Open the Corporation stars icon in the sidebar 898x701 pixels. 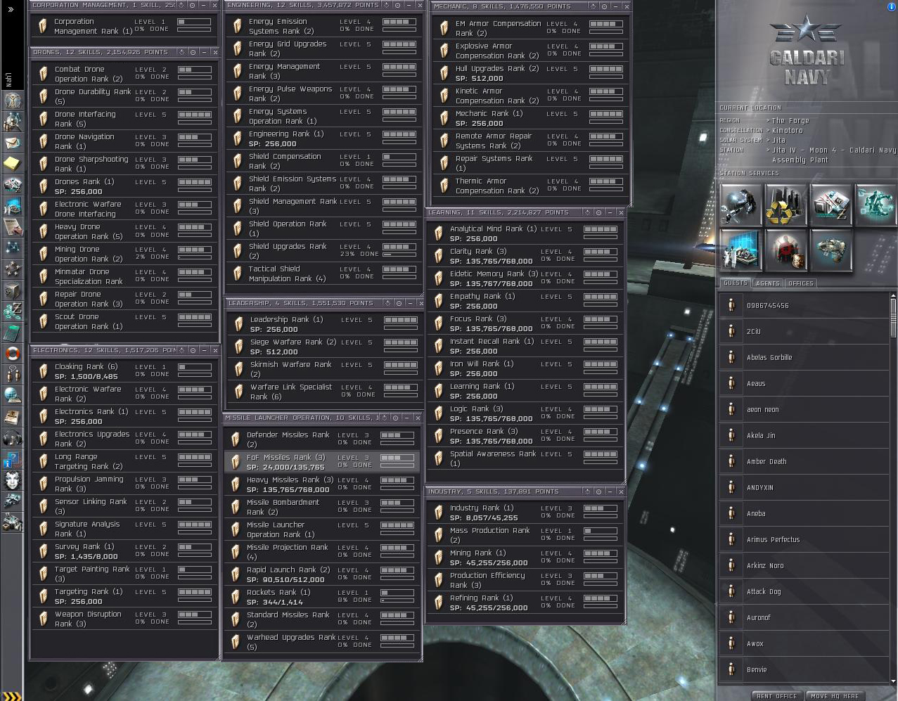click(x=12, y=269)
